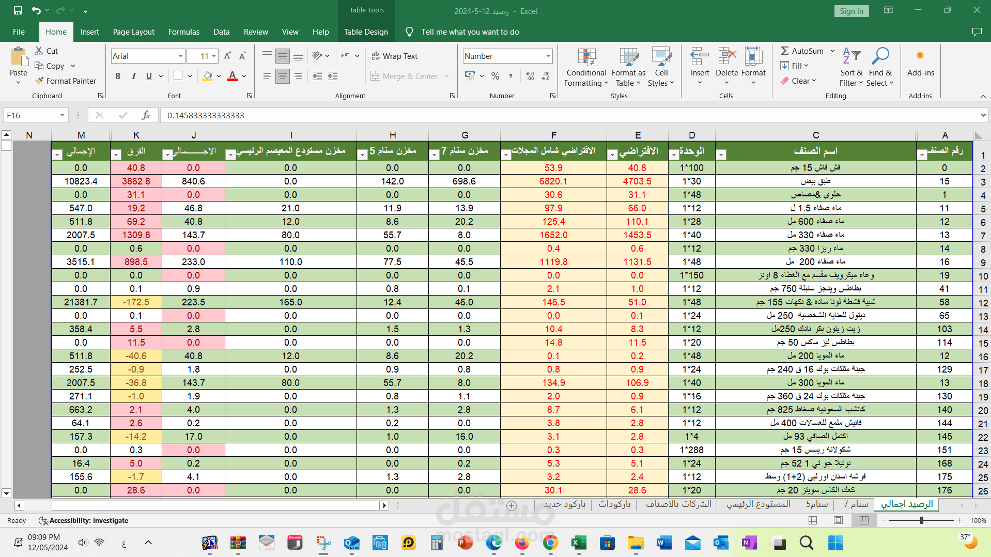This screenshot has width=991, height=557.
Task: Expand the Number format dropdown
Action: click(x=548, y=56)
